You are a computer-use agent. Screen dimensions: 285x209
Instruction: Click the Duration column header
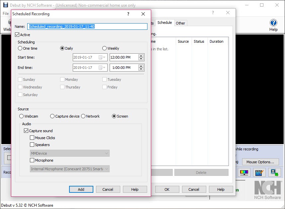tap(217, 41)
